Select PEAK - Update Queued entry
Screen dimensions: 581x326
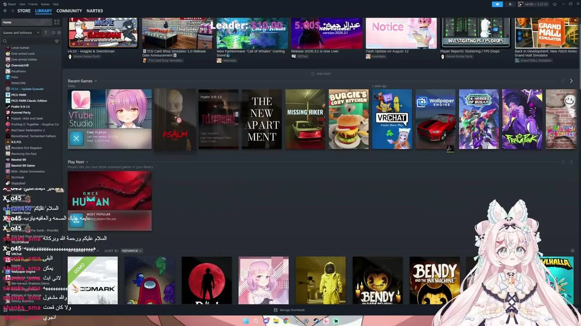point(27,89)
